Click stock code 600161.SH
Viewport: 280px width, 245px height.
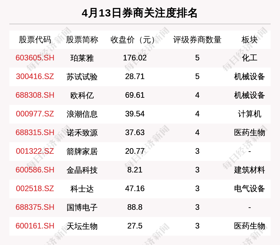(35, 226)
